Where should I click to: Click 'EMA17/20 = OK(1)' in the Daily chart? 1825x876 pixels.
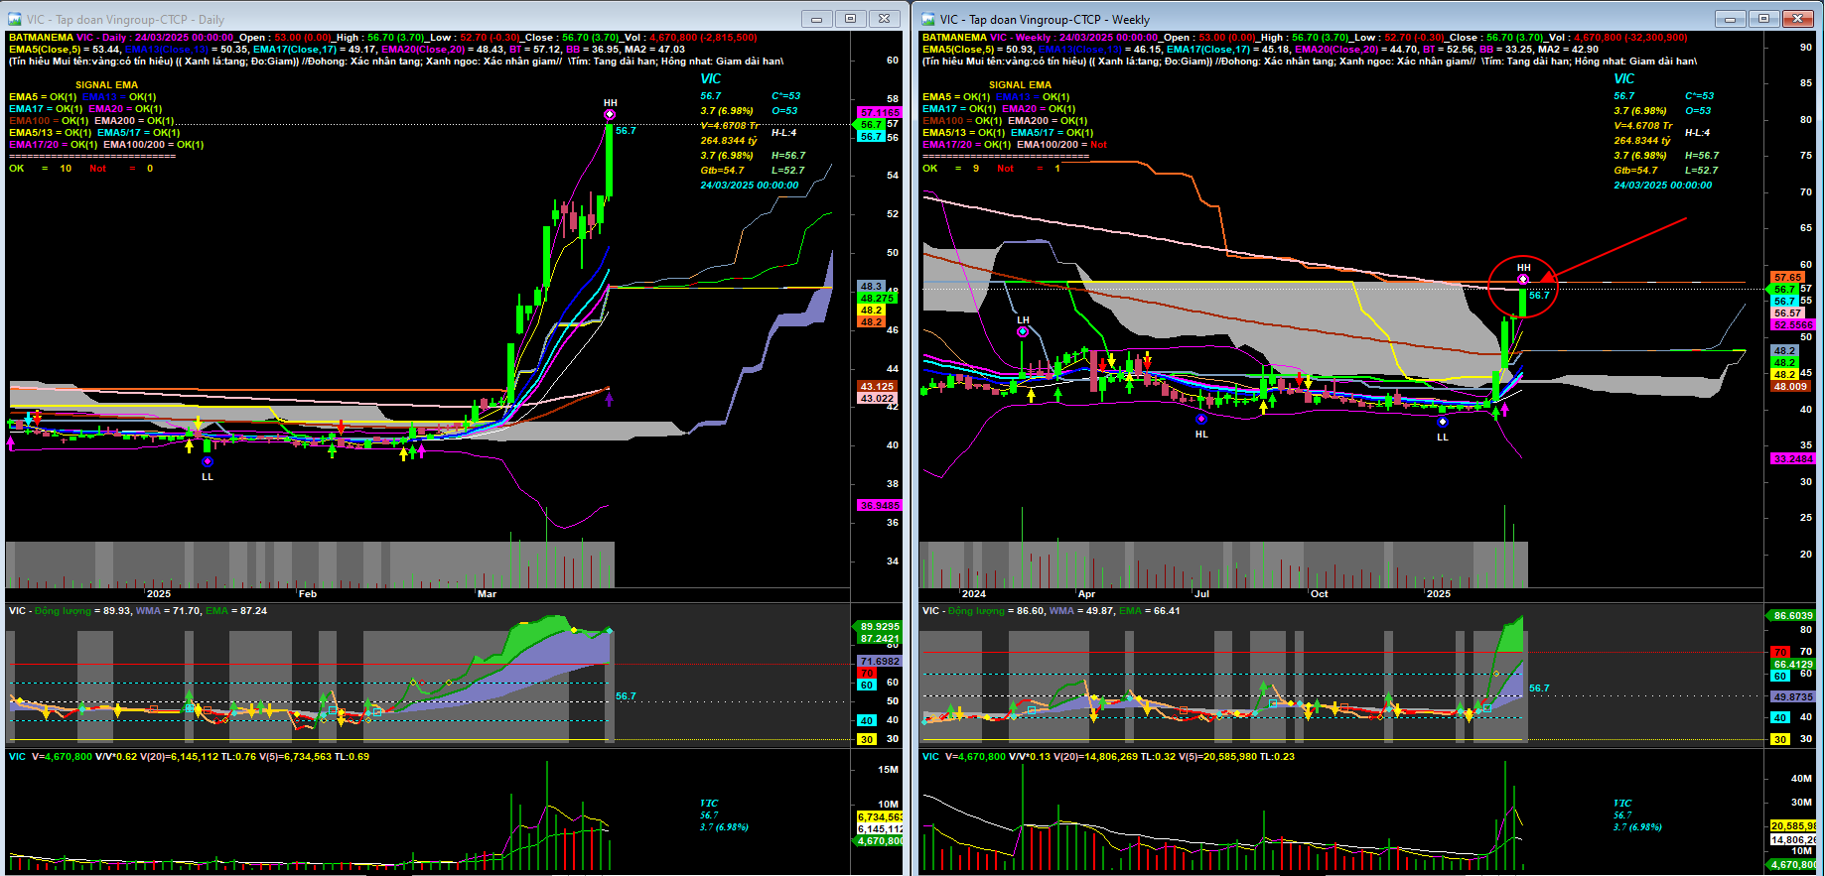(54, 145)
